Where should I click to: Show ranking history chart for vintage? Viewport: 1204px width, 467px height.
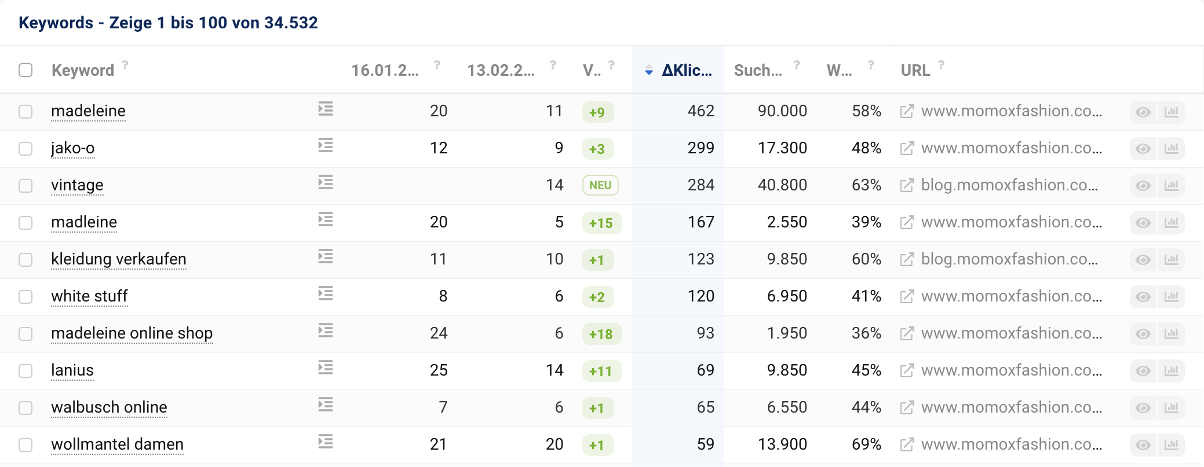point(1172,186)
